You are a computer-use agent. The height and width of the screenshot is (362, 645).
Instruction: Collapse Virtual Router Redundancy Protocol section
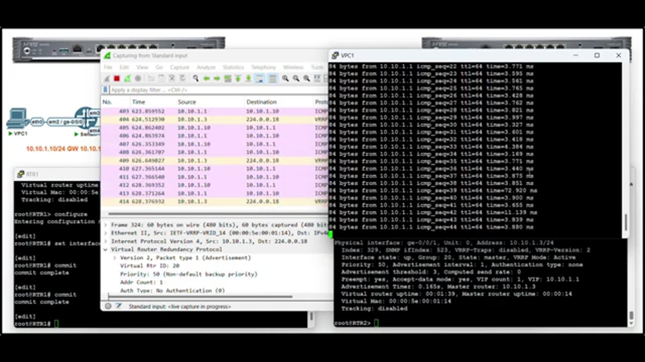click(x=105, y=249)
